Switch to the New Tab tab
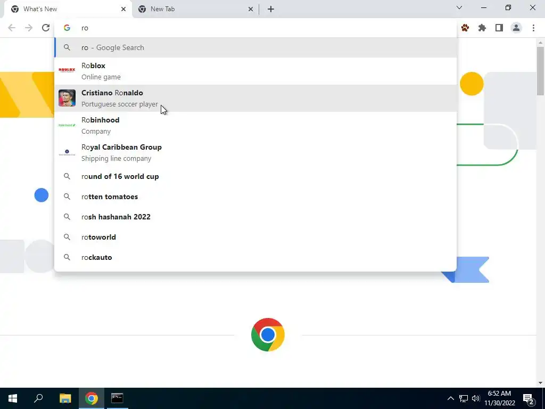 (196, 10)
